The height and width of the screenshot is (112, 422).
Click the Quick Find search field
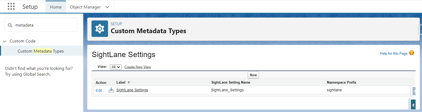point(41,25)
